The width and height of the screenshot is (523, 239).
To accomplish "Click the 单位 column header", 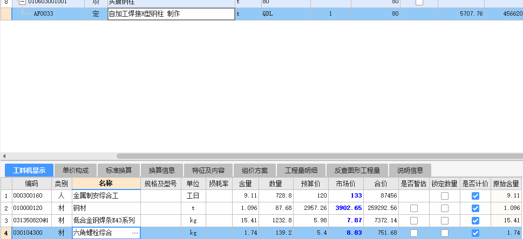I will coord(193,184).
